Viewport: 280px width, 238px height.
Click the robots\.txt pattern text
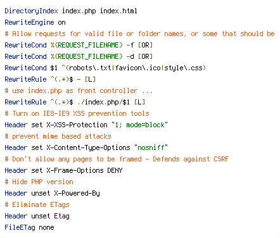90,68
